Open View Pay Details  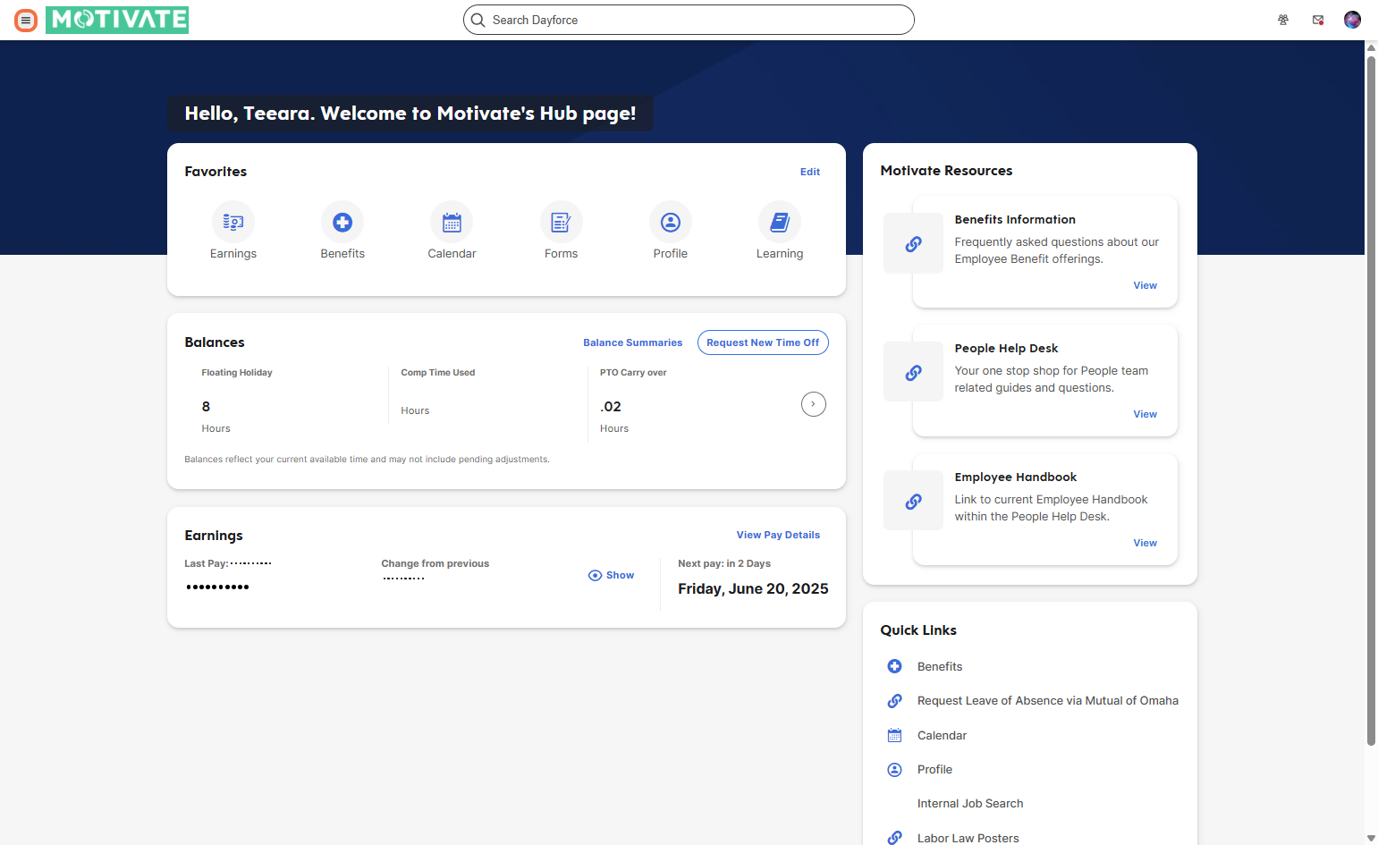tap(778, 535)
